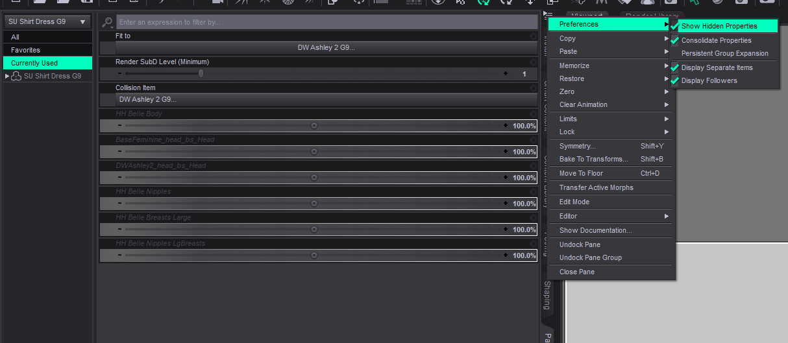Choose Bake To Transforms... menu item
Image resolution: width=788 pixels, height=343 pixels.
(612, 159)
